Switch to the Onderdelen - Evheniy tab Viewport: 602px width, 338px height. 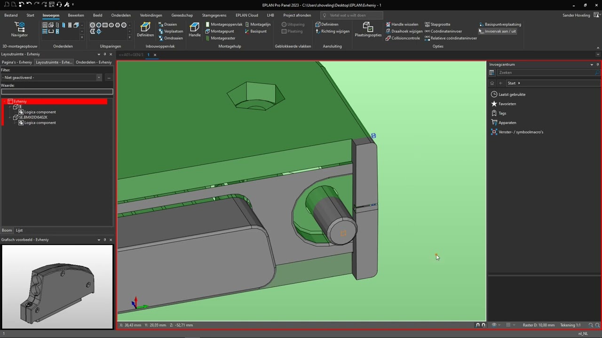pos(94,62)
